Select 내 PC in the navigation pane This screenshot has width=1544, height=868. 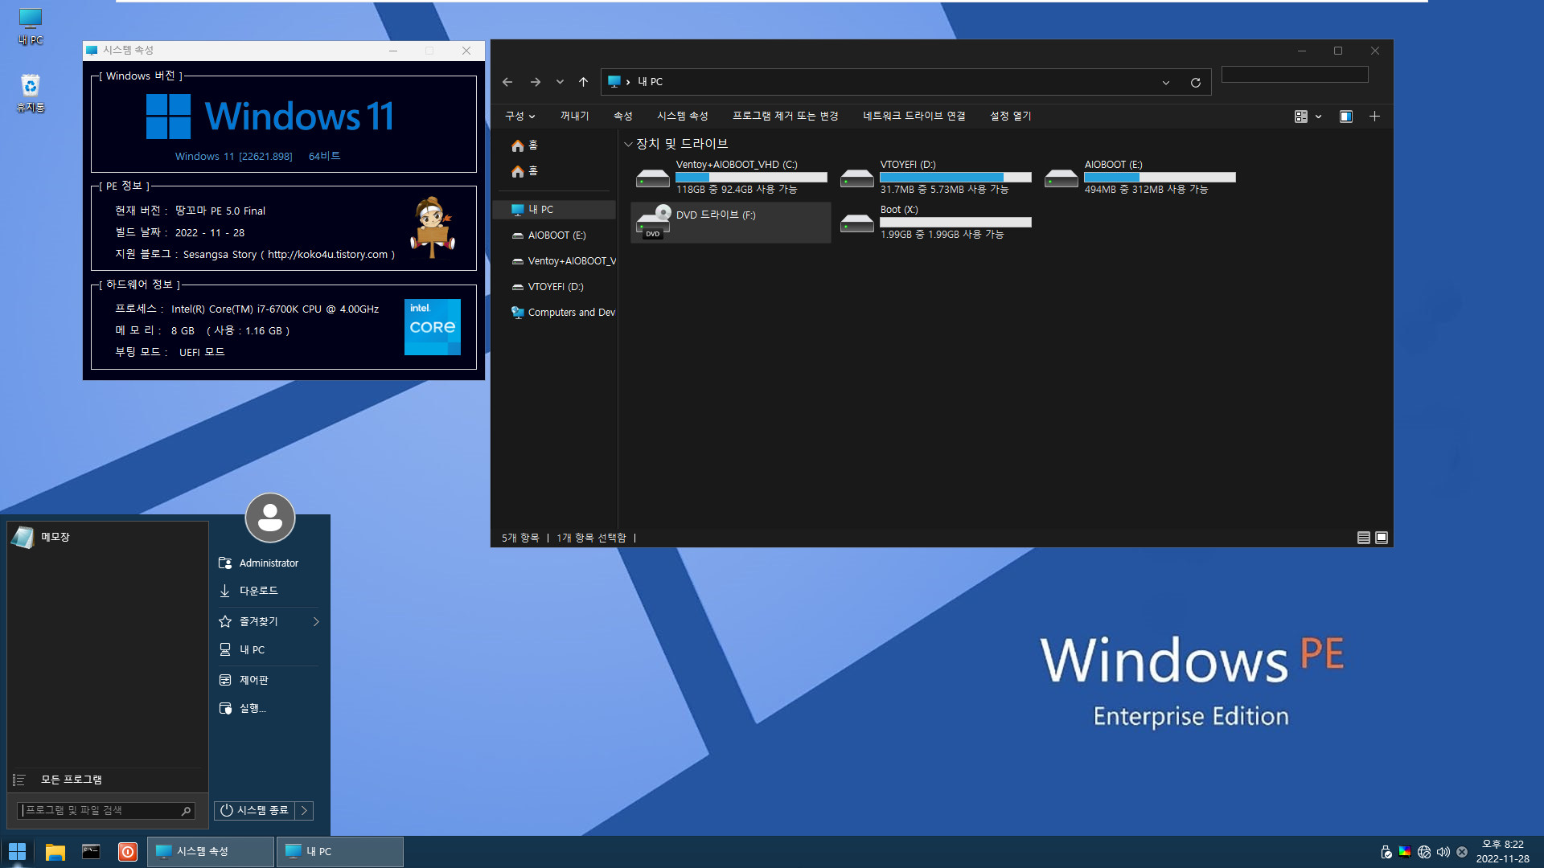553,210
